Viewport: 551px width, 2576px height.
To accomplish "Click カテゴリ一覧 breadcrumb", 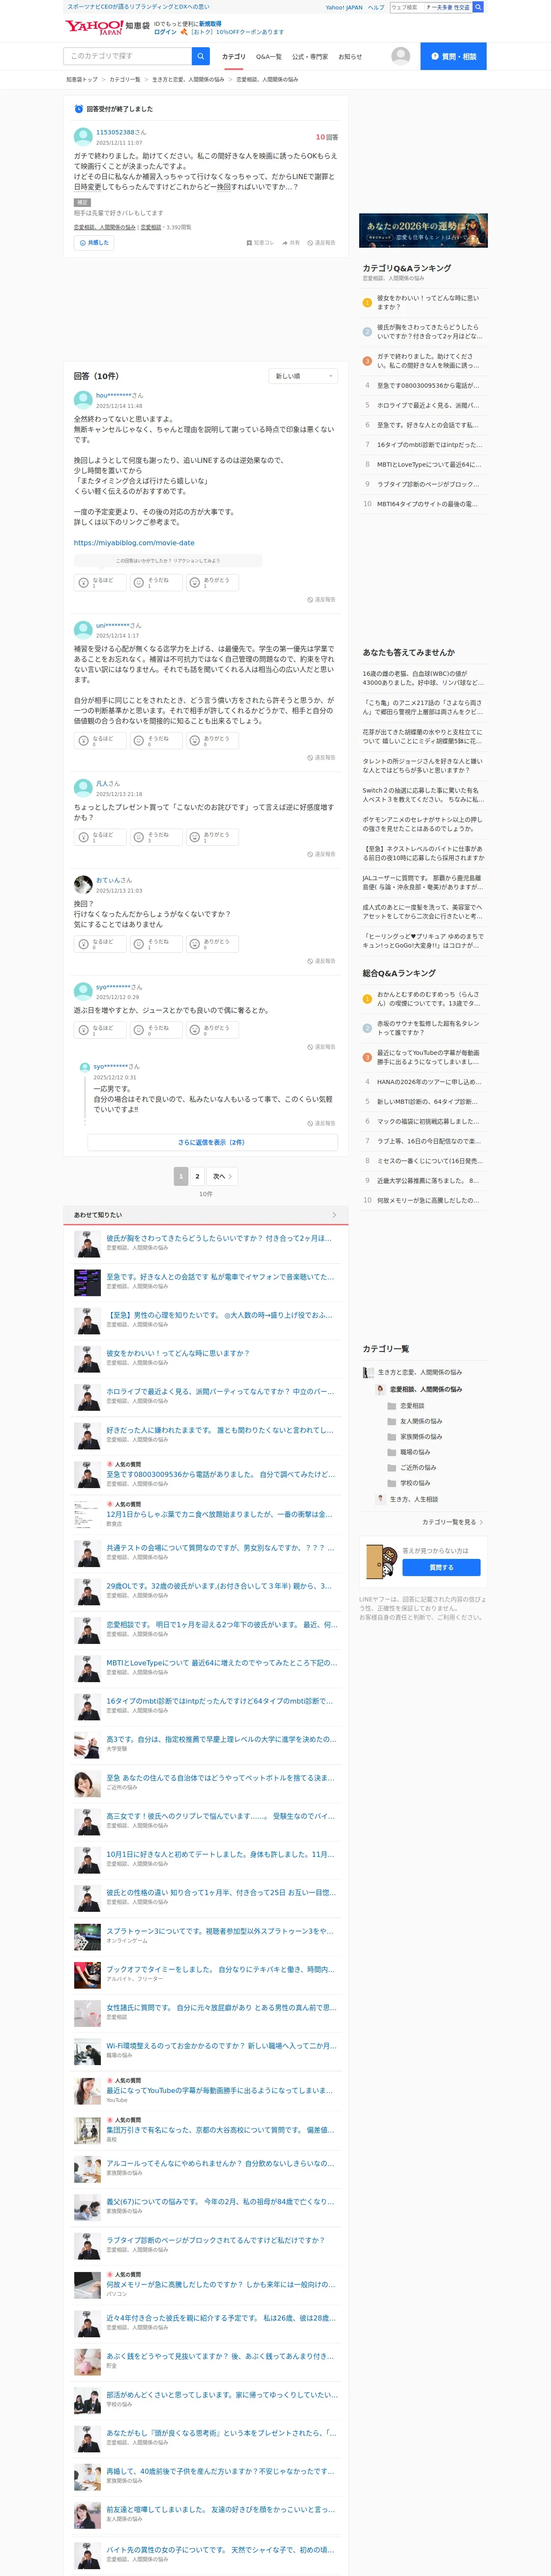I will 125,79.
